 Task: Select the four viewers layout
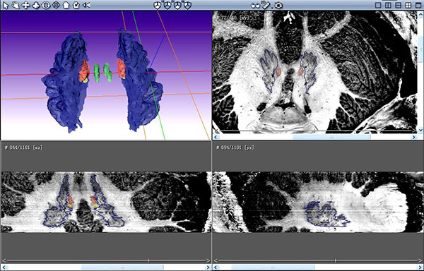[x=408, y=5]
